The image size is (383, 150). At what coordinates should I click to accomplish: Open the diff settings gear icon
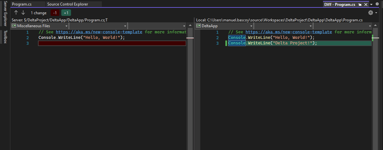[x=371, y=13]
